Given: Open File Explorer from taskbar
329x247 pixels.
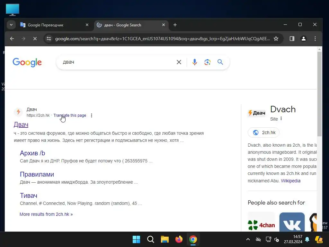Looking at the screenshot, I should (165, 239).
